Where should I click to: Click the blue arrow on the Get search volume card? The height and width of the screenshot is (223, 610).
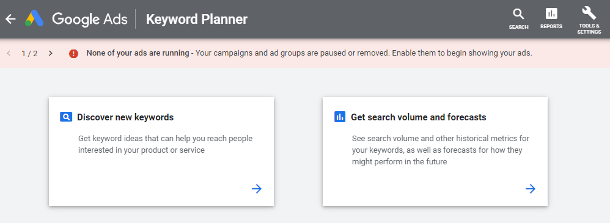531,189
